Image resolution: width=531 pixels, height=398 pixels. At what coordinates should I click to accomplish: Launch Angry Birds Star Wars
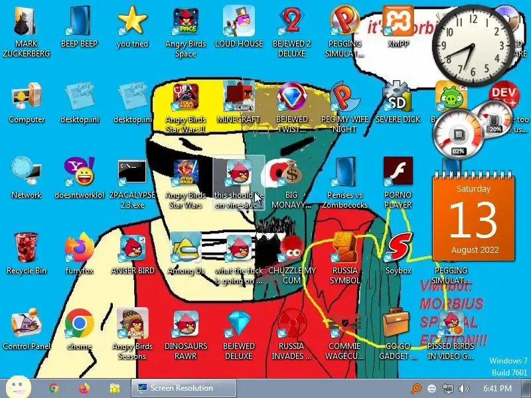coord(186,183)
